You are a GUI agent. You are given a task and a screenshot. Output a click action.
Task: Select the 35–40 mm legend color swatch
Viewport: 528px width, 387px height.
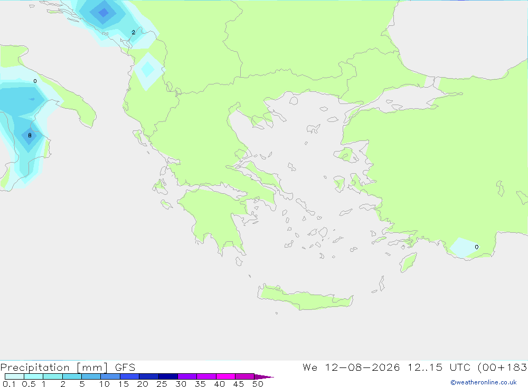(206, 376)
